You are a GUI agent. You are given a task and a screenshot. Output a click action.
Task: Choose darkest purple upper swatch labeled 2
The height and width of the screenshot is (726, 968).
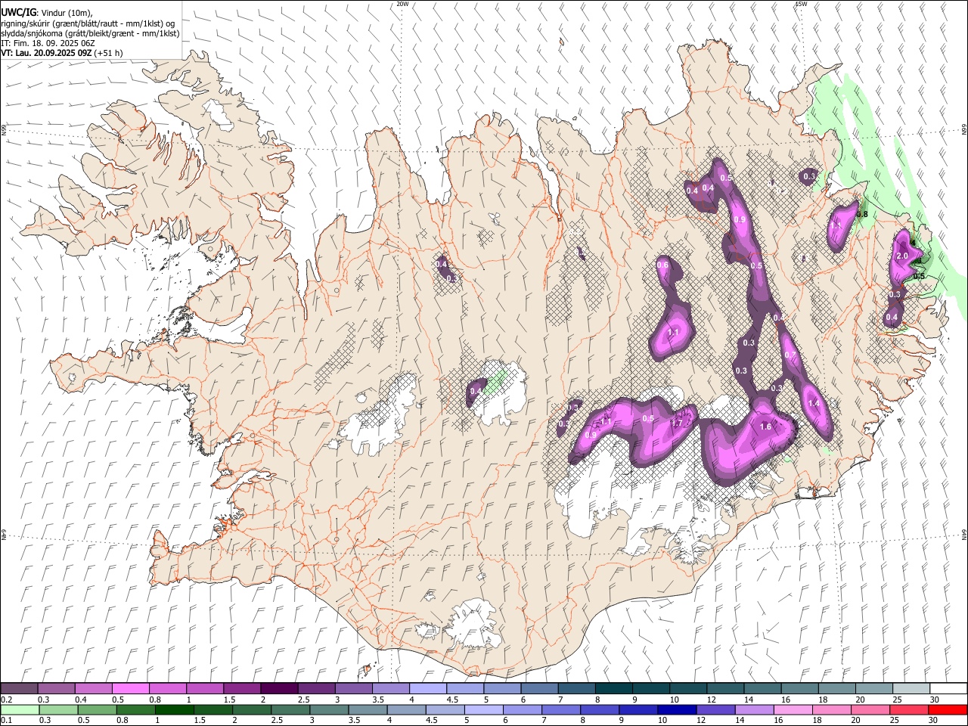click(x=279, y=688)
